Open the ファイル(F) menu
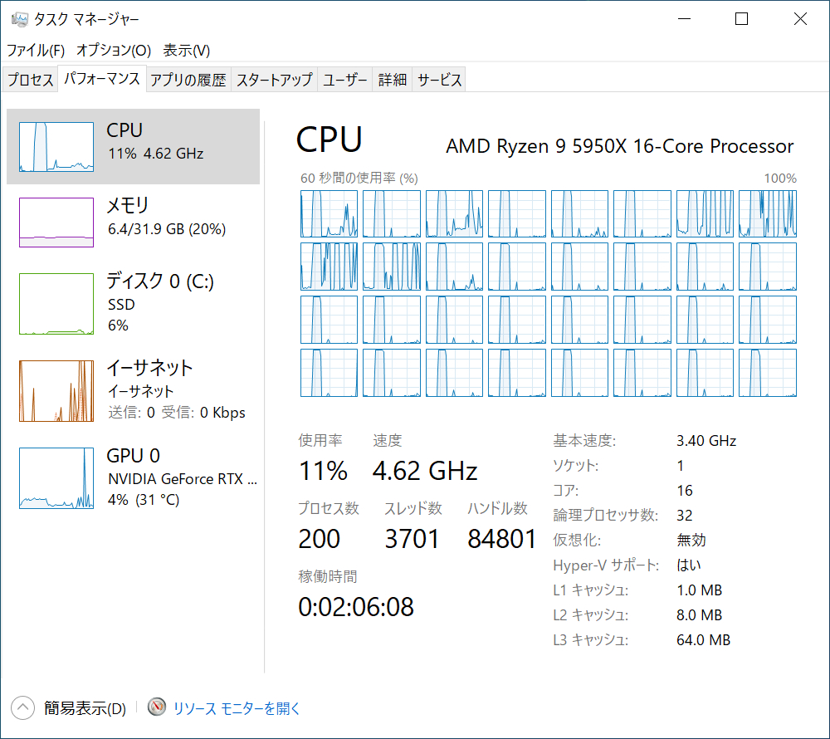This screenshot has height=739, width=830. (x=36, y=50)
